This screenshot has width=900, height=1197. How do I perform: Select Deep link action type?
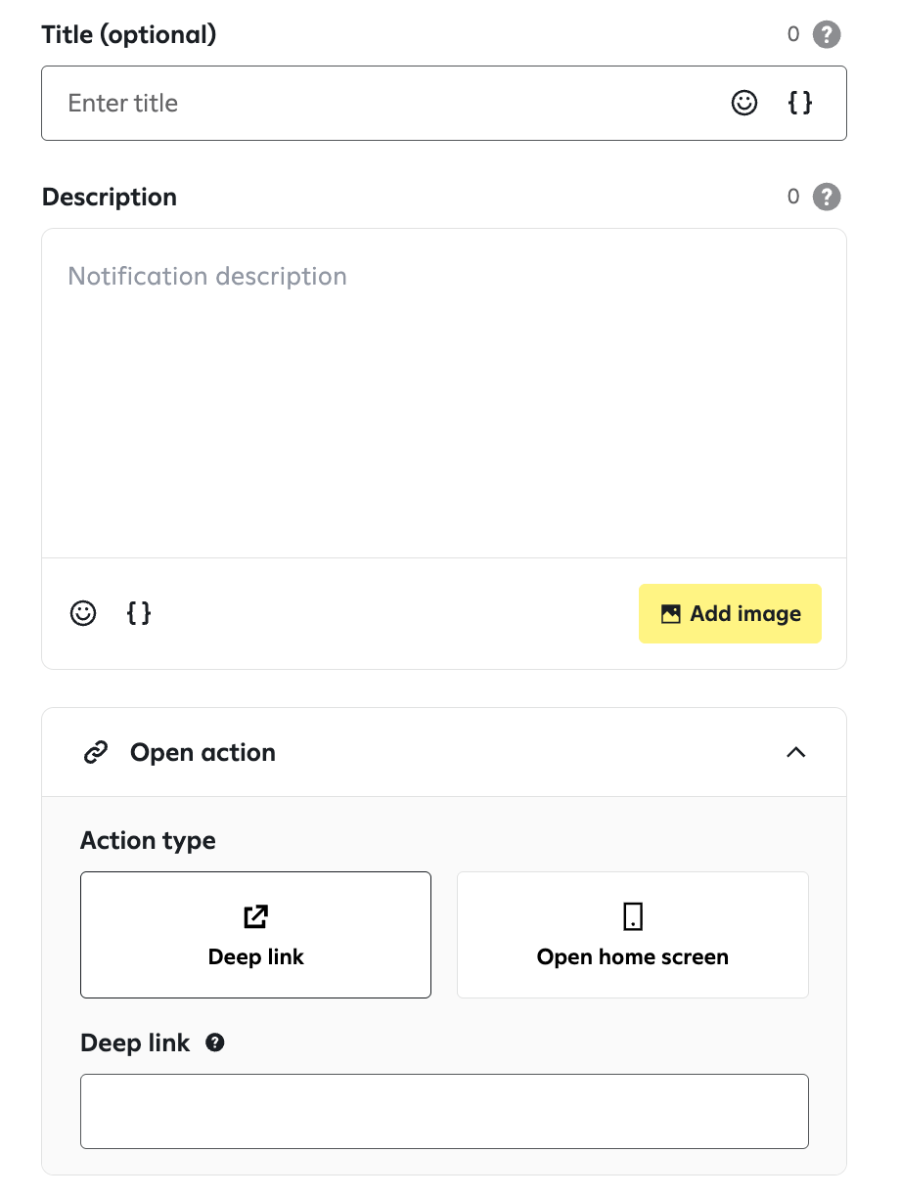[255, 935]
